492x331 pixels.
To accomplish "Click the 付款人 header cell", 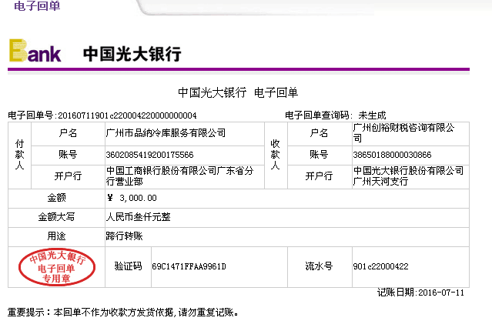I will (x=19, y=155).
